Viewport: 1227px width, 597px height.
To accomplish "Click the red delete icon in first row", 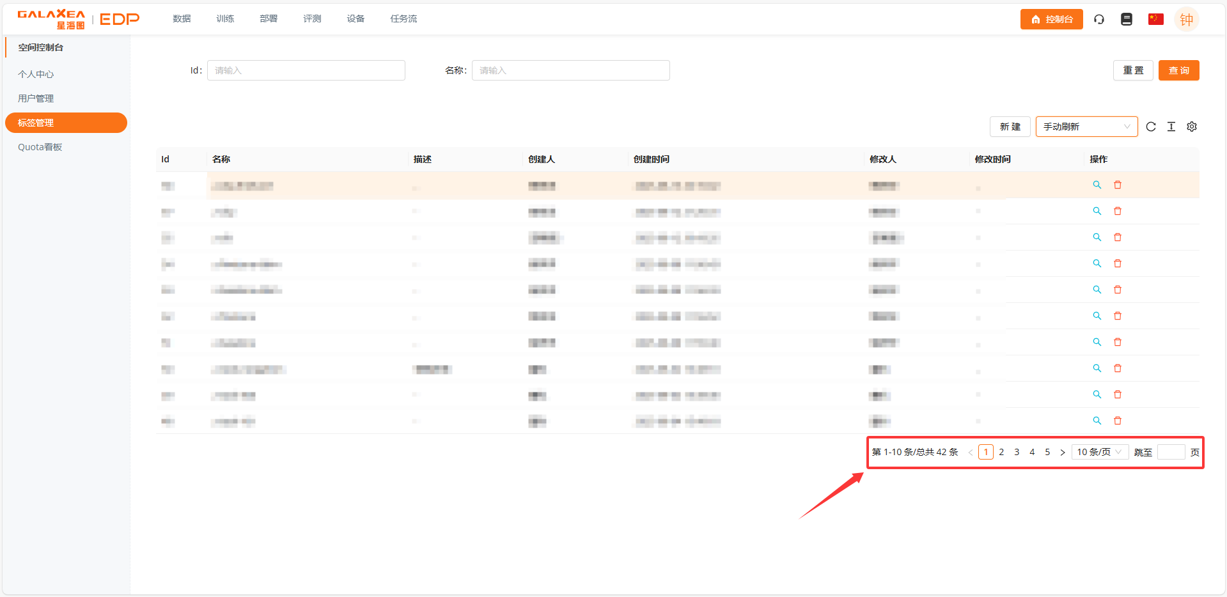I will coord(1118,185).
